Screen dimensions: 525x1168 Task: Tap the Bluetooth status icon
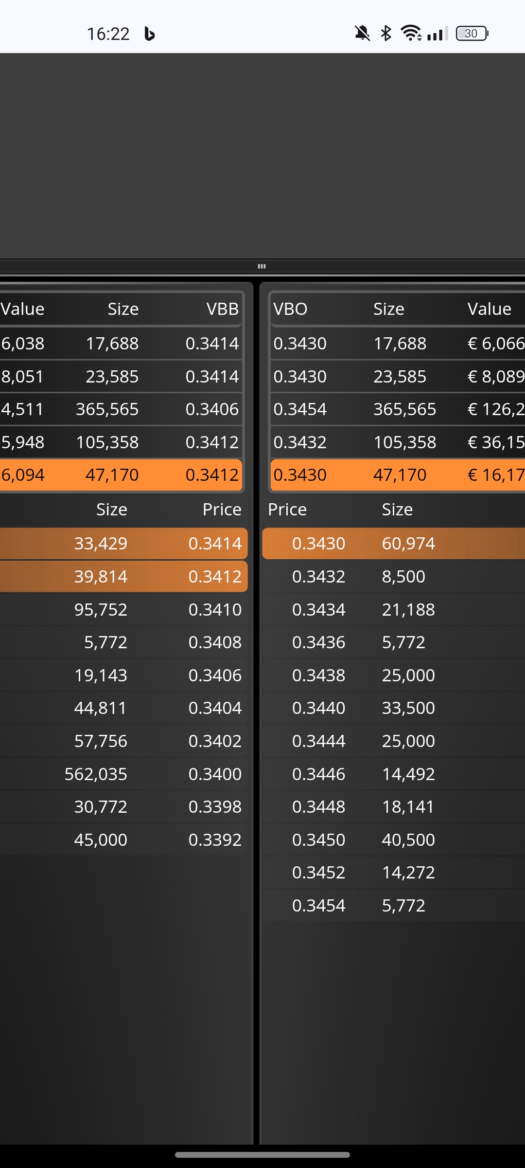coord(386,34)
